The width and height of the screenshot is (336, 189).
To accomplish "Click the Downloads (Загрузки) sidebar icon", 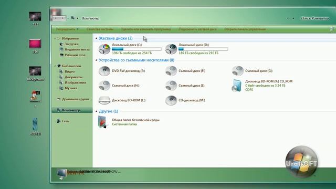I will [x=61, y=44].
